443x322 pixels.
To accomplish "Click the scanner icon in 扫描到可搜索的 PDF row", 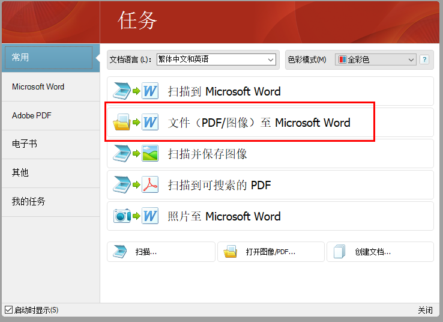I will point(122,184).
